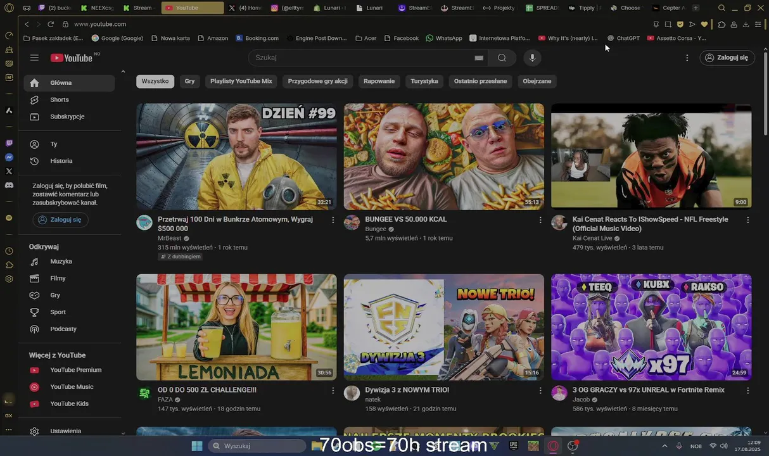The height and width of the screenshot is (456, 769).
Task: Open Messenger in the Opera GX sidebar
Action: pyautogui.click(x=9, y=157)
